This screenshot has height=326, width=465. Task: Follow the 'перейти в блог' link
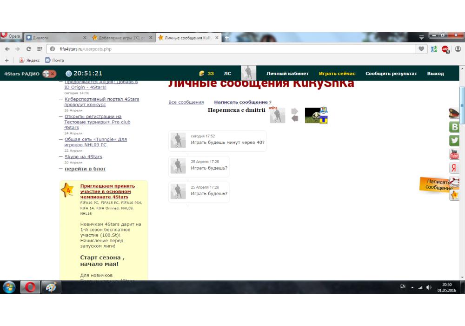[x=85, y=169]
